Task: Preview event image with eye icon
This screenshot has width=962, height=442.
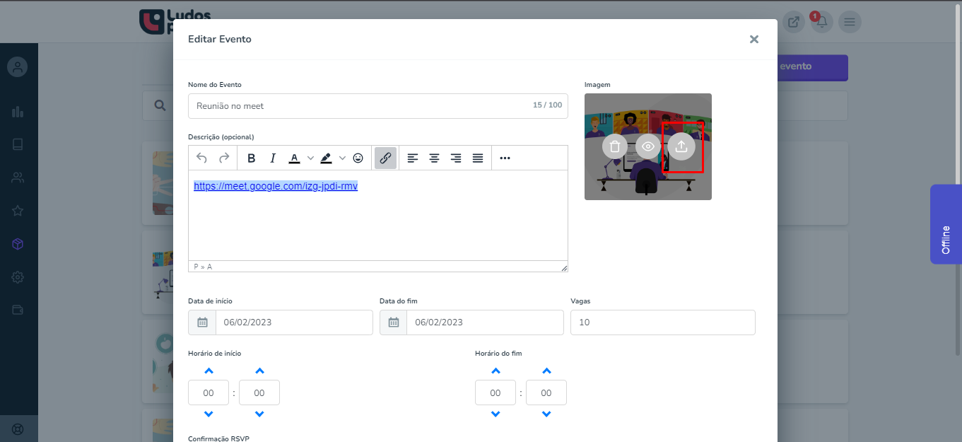Action: [x=648, y=146]
